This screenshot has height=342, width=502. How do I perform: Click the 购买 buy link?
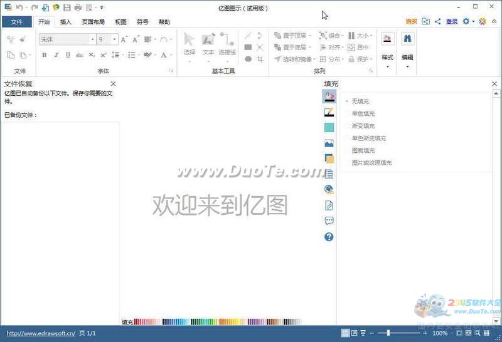click(411, 21)
